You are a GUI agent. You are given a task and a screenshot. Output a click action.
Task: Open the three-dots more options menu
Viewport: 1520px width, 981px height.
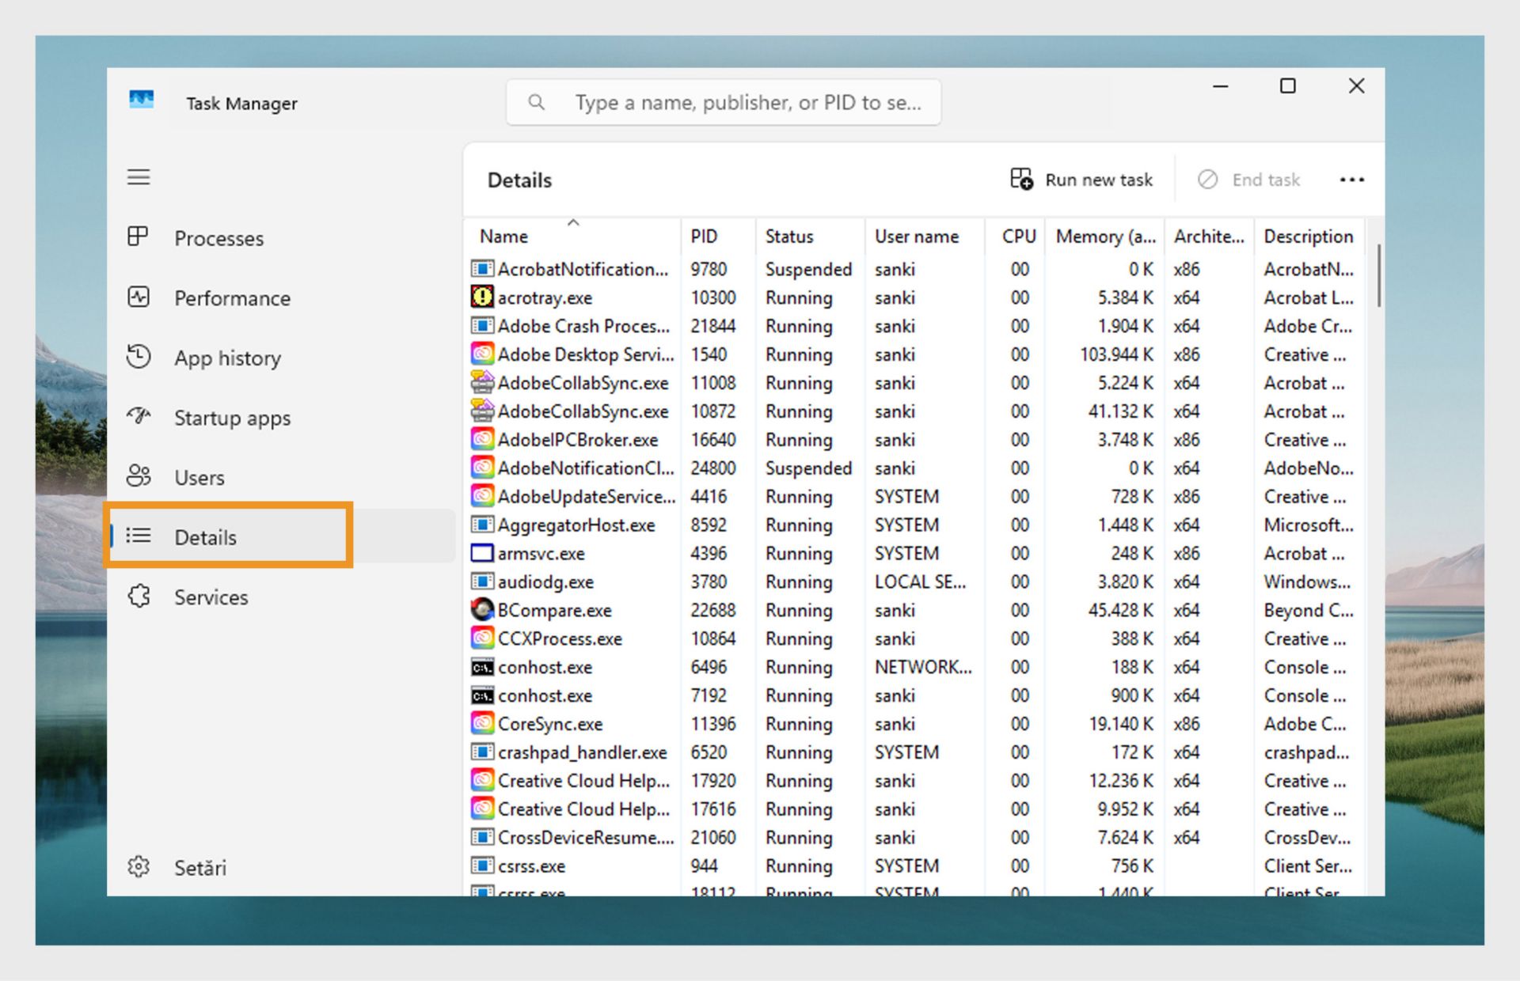(x=1351, y=180)
